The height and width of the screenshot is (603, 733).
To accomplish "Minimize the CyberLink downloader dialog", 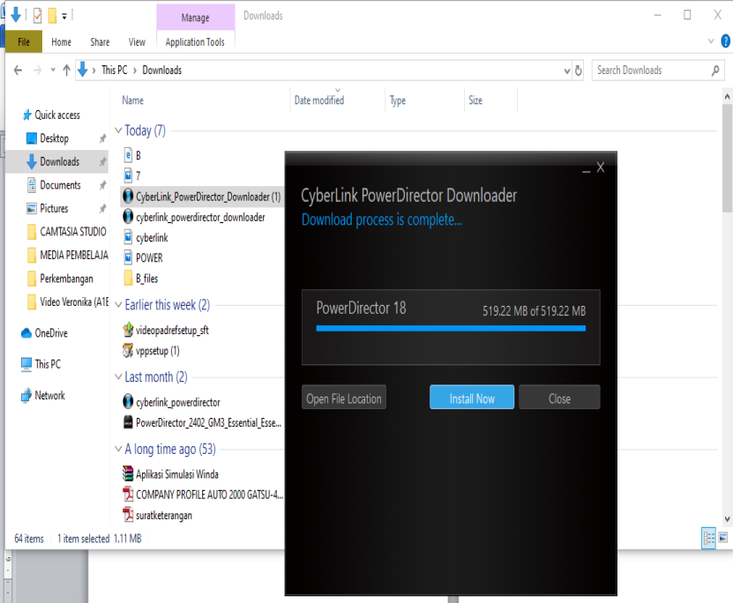I will click(586, 169).
